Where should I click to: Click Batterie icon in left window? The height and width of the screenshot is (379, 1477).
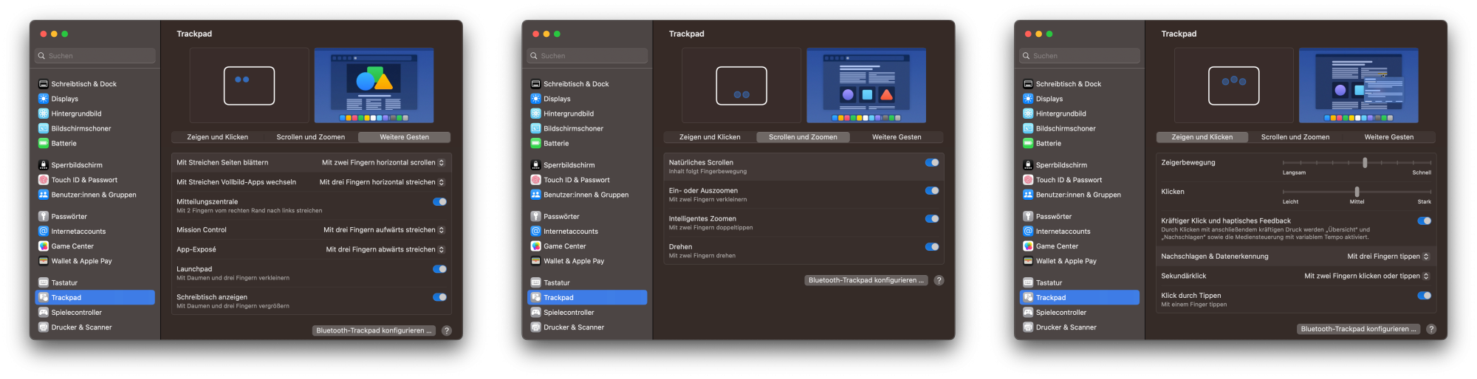(44, 143)
